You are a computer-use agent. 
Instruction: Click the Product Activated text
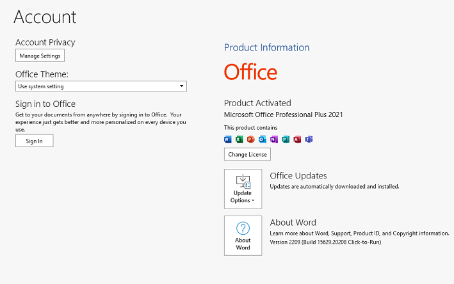(x=257, y=103)
